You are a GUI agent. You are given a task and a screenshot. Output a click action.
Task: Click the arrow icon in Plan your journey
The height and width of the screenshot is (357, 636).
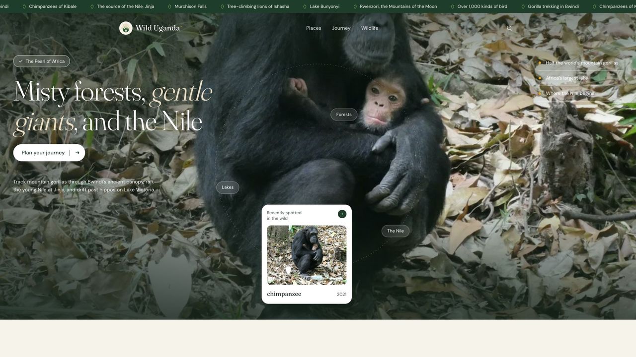pyautogui.click(x=77, y=153)
